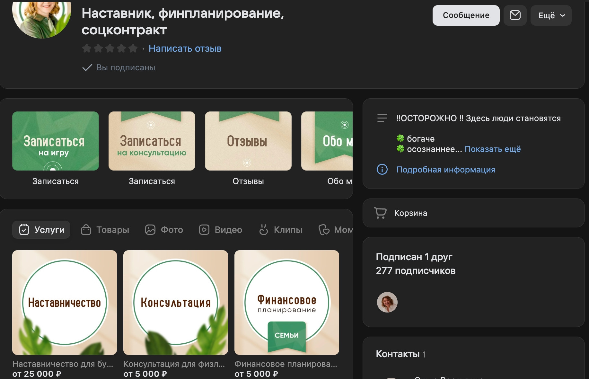Click the moments heart icon
589x379 pixels.
[x=324, y=230]
